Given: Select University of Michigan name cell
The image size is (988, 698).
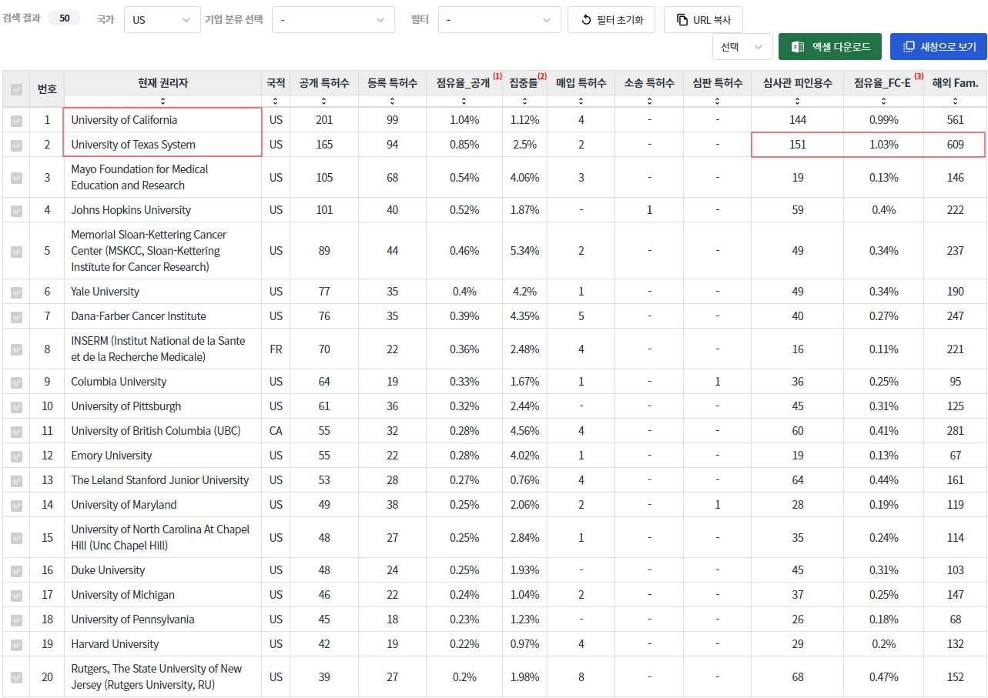Looking at the screenshot, I should 162,595.
